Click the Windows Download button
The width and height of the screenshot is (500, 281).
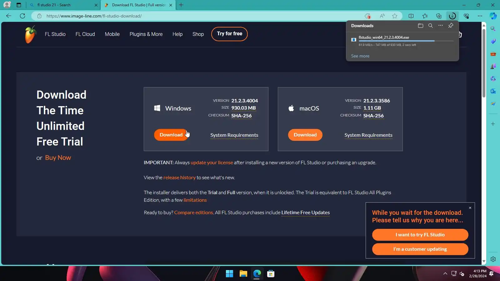pos(171,135)
